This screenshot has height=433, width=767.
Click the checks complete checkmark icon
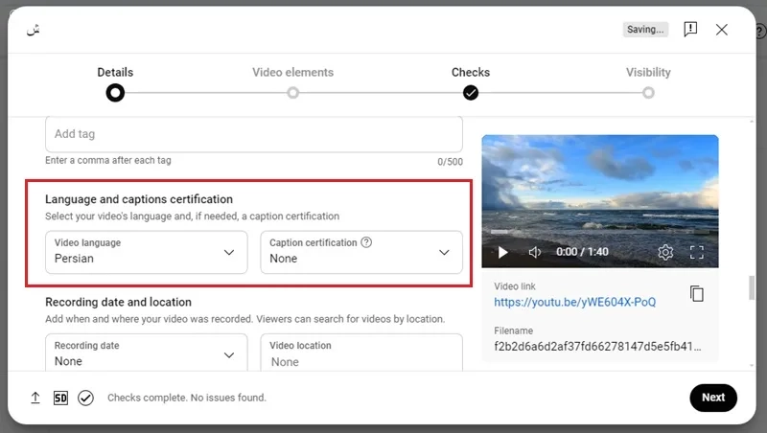85,398
